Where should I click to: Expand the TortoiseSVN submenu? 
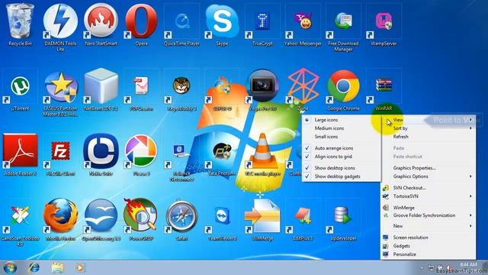[x=429, y=196]
